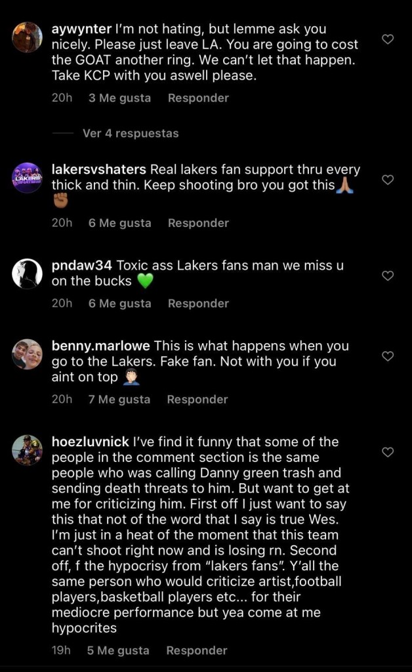This screenshot has width=412, height=672.
Task: Reply to pndaw34's comment
Action: pyautogui.click(x=198, y=303)
